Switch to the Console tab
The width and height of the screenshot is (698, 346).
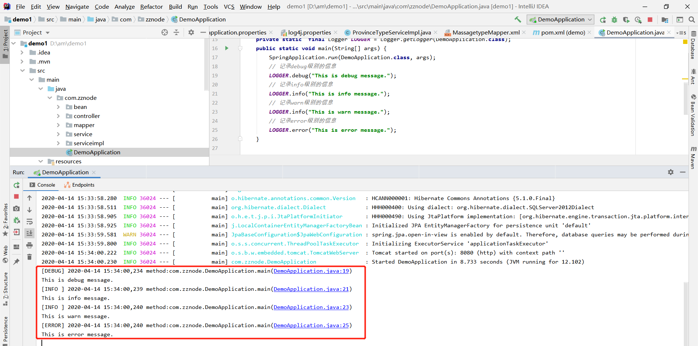pos(43,185)
